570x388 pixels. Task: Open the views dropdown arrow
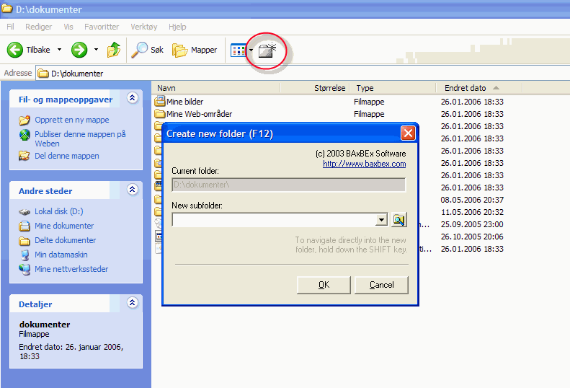coord(251,50)
